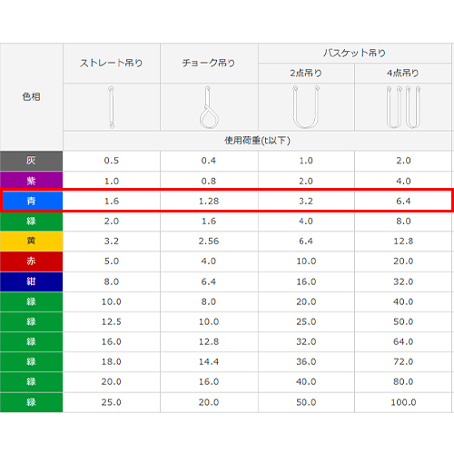Click the two-point basket sling diagram
Viewport: 454px width, 454px height.
click(306, 107)
